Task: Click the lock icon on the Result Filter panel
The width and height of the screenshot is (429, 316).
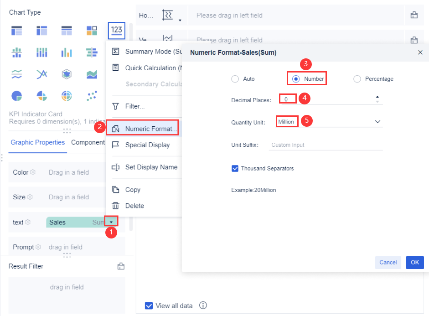Action: click(x=121, y=266)
